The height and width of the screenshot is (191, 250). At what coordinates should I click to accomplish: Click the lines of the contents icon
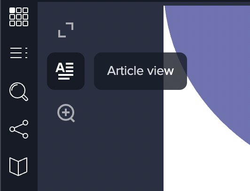coord(16,53)
